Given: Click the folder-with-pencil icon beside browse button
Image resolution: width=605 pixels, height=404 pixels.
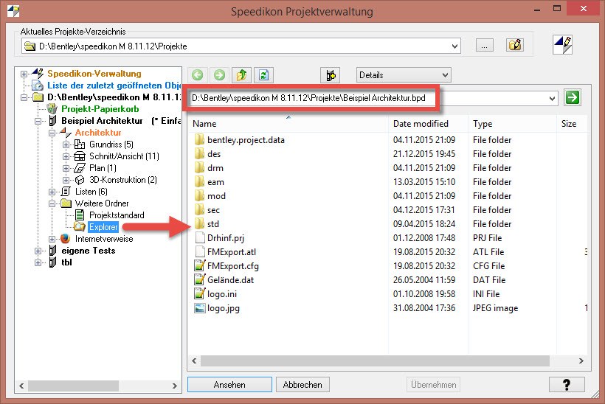Looking at the screenshot, I should pos(515,46).
